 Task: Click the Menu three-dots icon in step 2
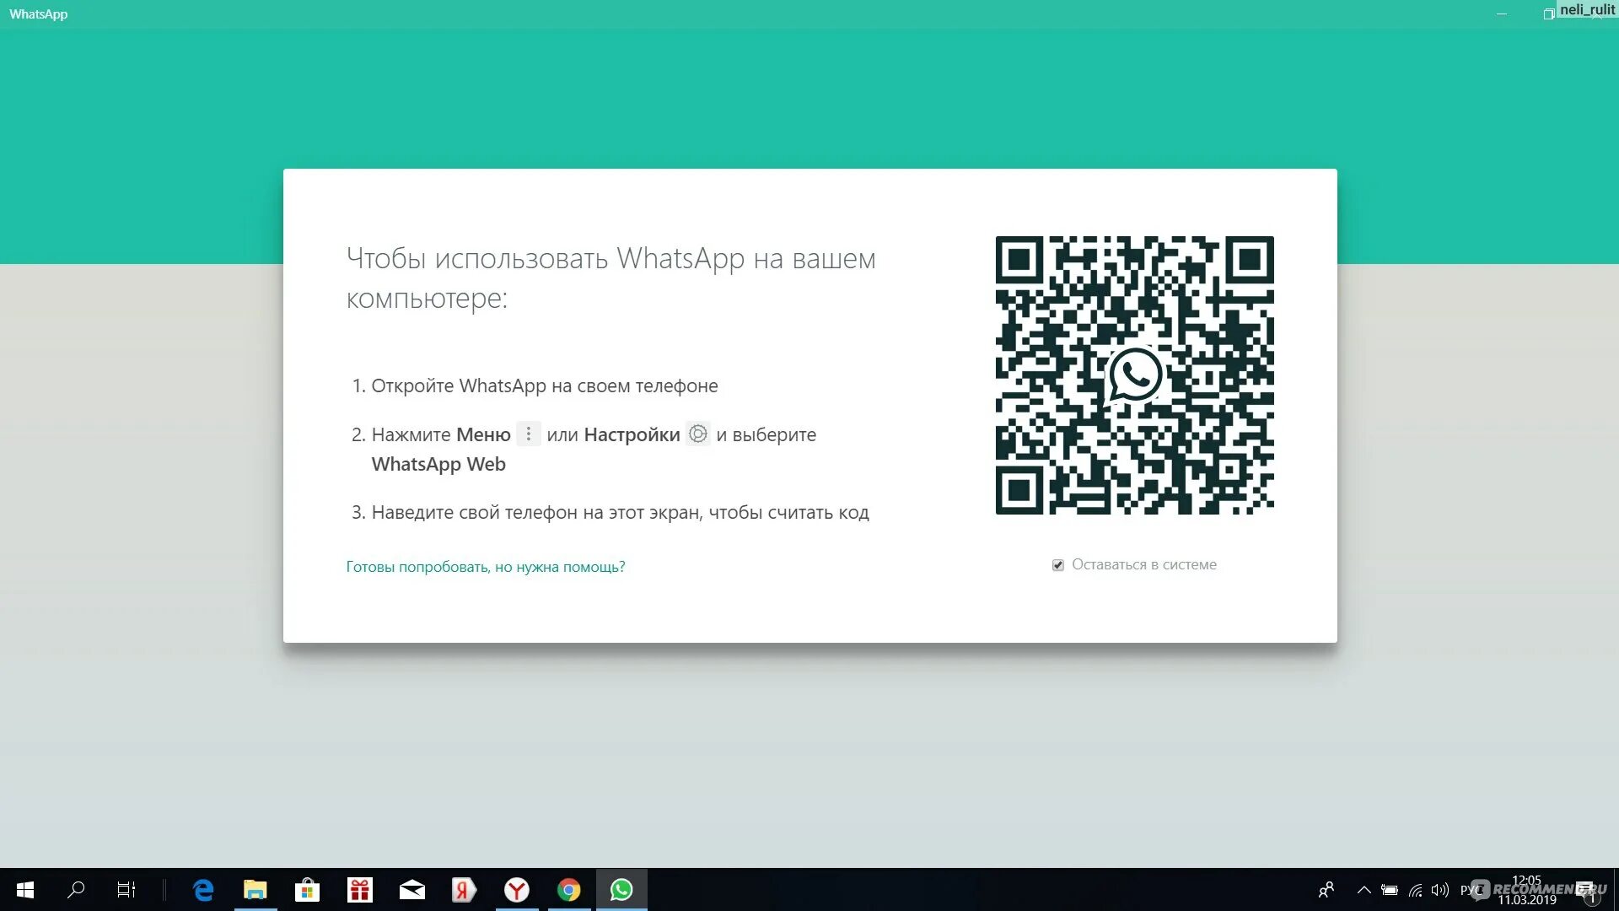529,434
